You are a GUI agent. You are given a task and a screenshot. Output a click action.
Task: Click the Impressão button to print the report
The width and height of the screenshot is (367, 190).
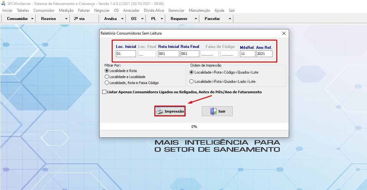pos(170,111)
